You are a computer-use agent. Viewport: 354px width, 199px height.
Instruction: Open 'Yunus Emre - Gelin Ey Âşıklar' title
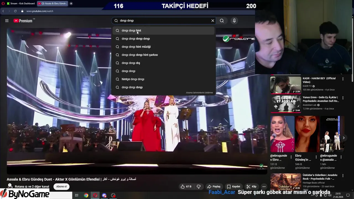click(x=321, y=99)
